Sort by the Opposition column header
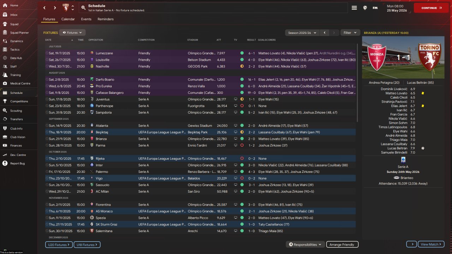 tap(96, 40)
